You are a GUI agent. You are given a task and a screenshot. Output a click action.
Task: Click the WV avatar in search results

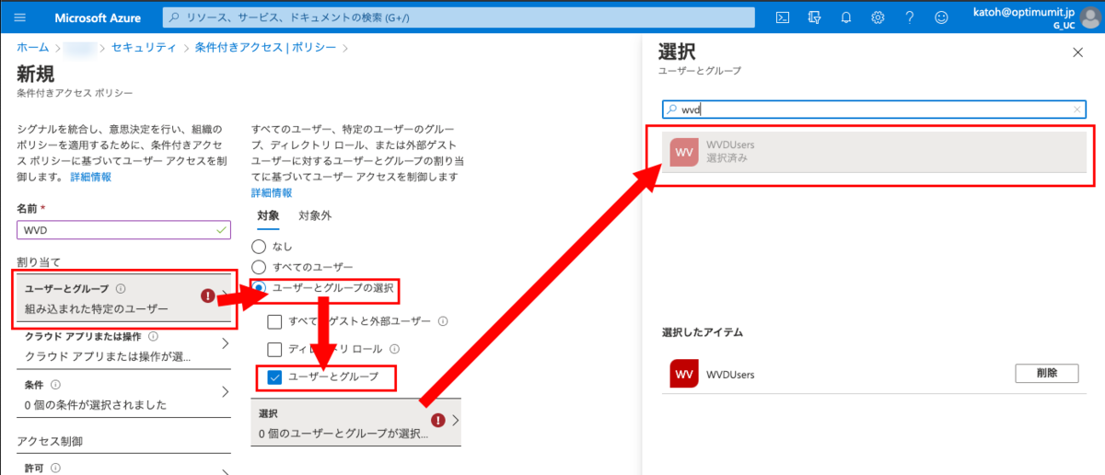pos(684,152)
